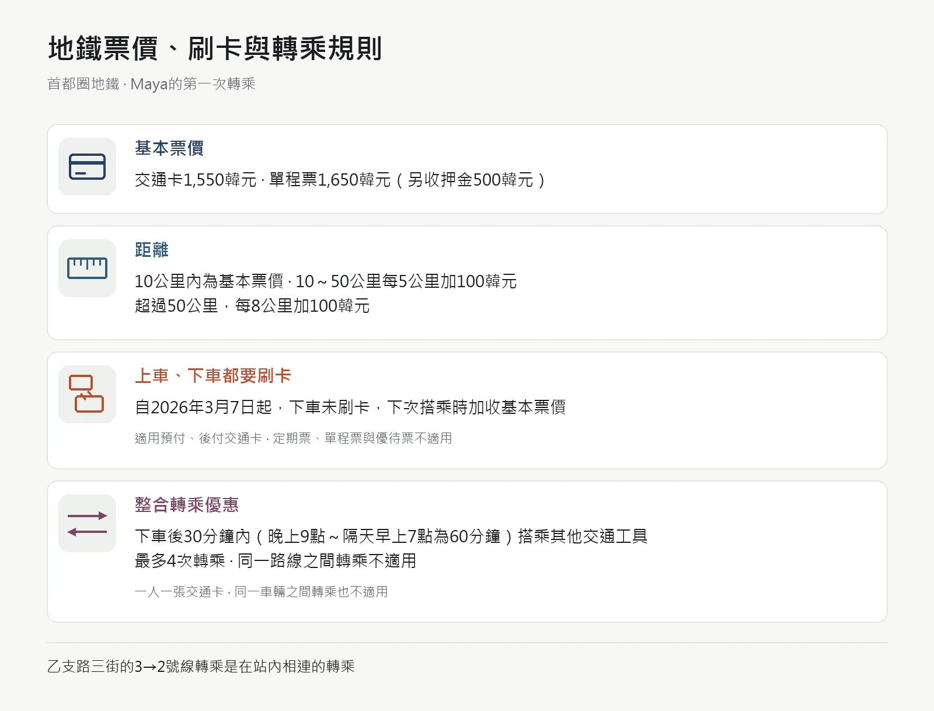Click the 距離 card title

pos(152,250)
